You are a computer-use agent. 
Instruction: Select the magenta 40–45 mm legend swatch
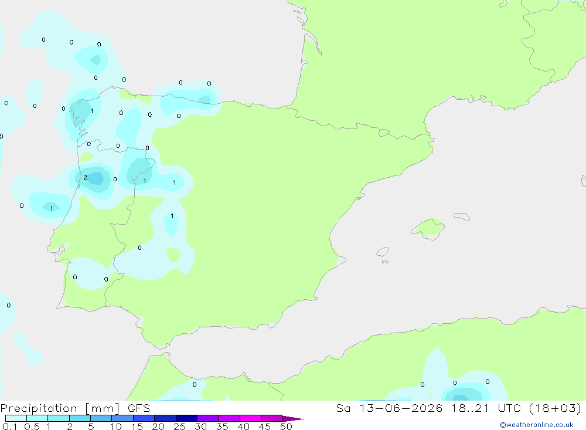pos(250,418)
